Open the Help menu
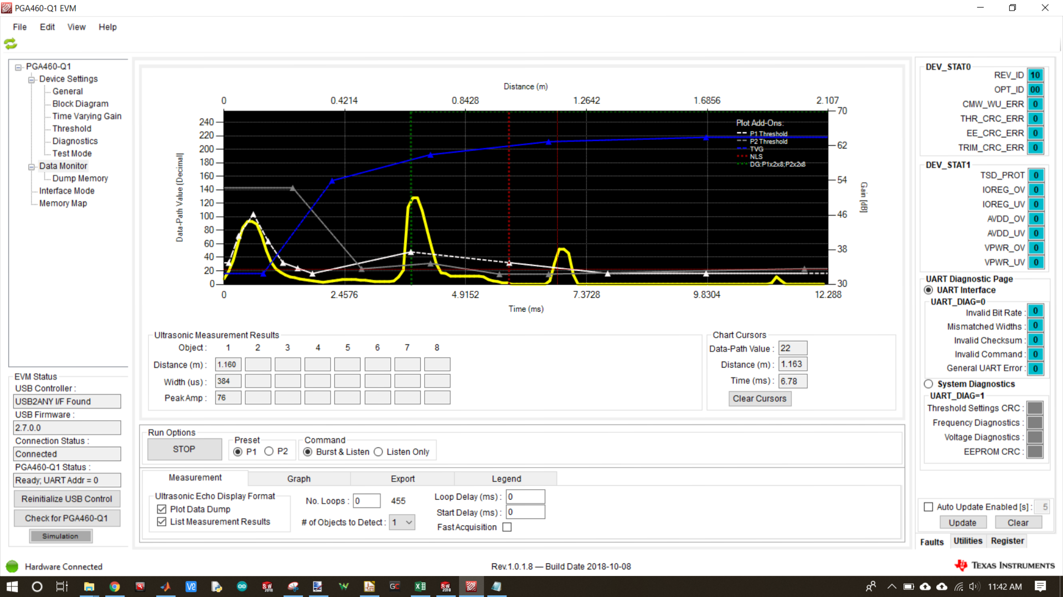 pos(107,27)
